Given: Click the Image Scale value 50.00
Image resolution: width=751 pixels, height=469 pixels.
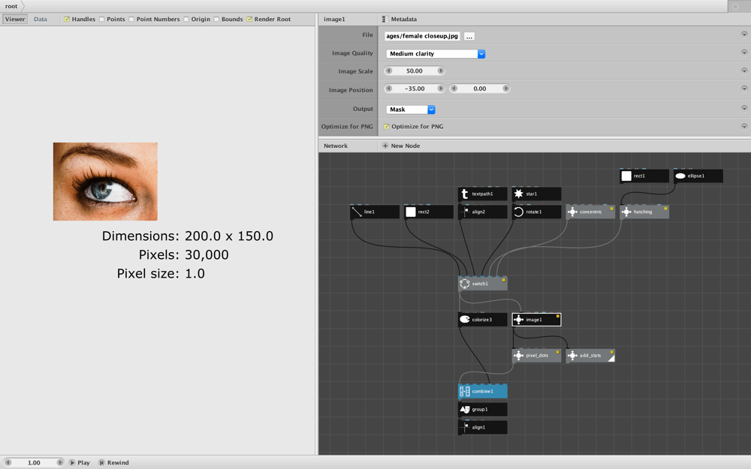Looking at the screenshot, I should [x=415, y=71].
